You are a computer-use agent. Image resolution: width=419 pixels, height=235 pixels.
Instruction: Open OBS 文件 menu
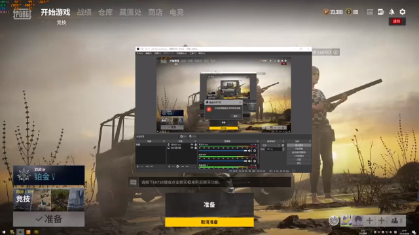[x=139, y=54]
